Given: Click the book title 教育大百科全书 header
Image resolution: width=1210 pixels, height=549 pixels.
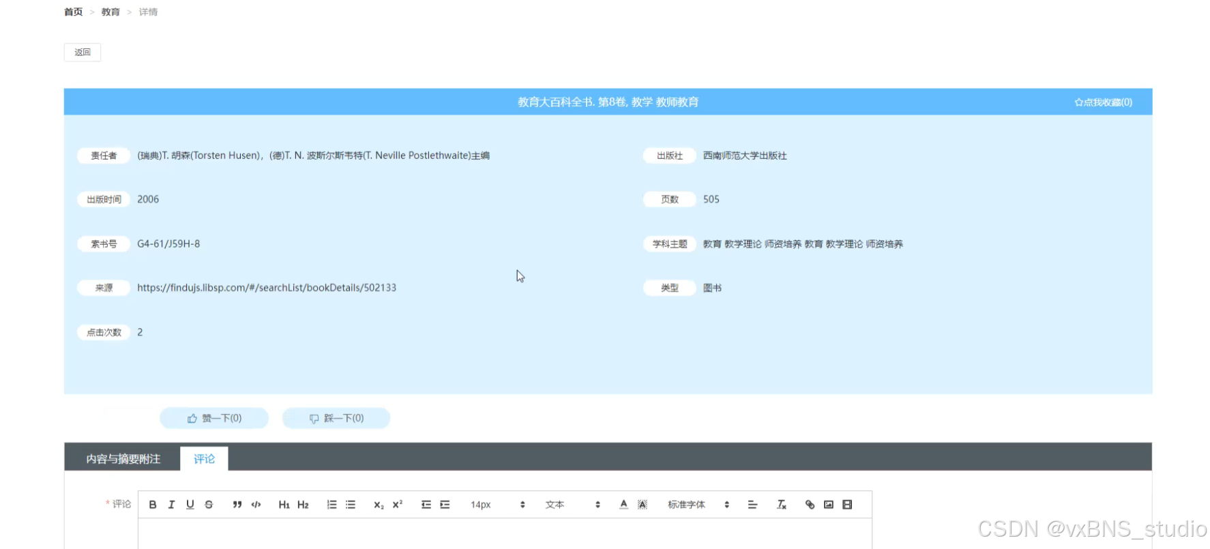Looking at the screenshot, I should pos(608,102).
